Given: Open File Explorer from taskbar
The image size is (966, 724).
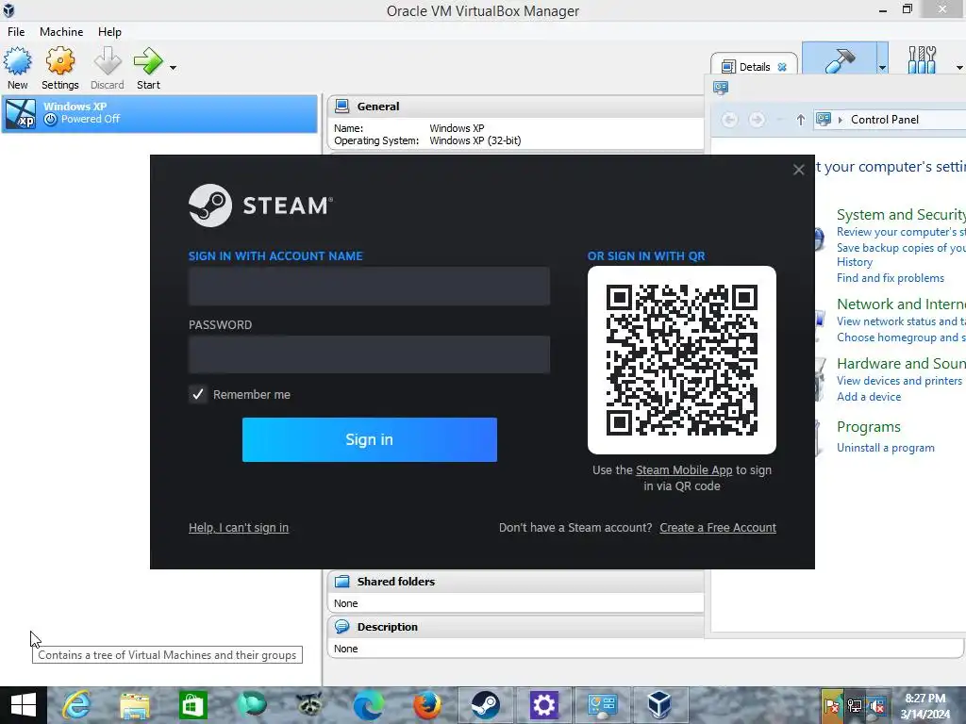Looking at the screenshot, I should coord(135,705).
